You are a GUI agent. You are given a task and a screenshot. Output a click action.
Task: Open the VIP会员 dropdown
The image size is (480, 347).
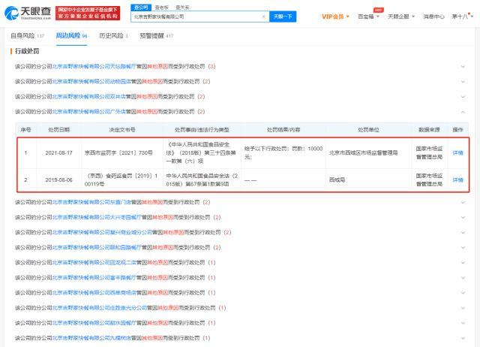pyautogui.click(x=335, y=17)
